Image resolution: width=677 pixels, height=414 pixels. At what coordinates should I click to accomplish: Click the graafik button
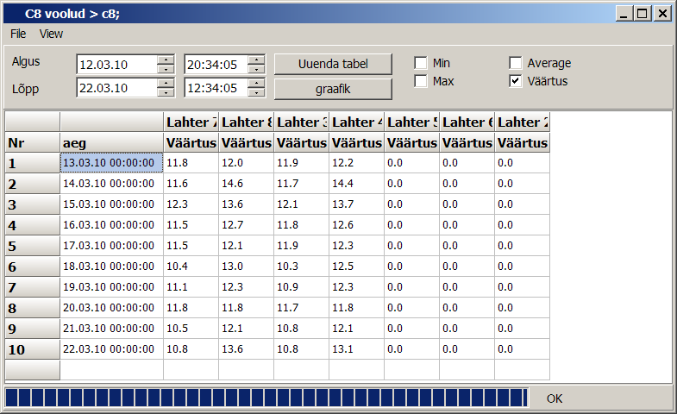pos(333,88)
